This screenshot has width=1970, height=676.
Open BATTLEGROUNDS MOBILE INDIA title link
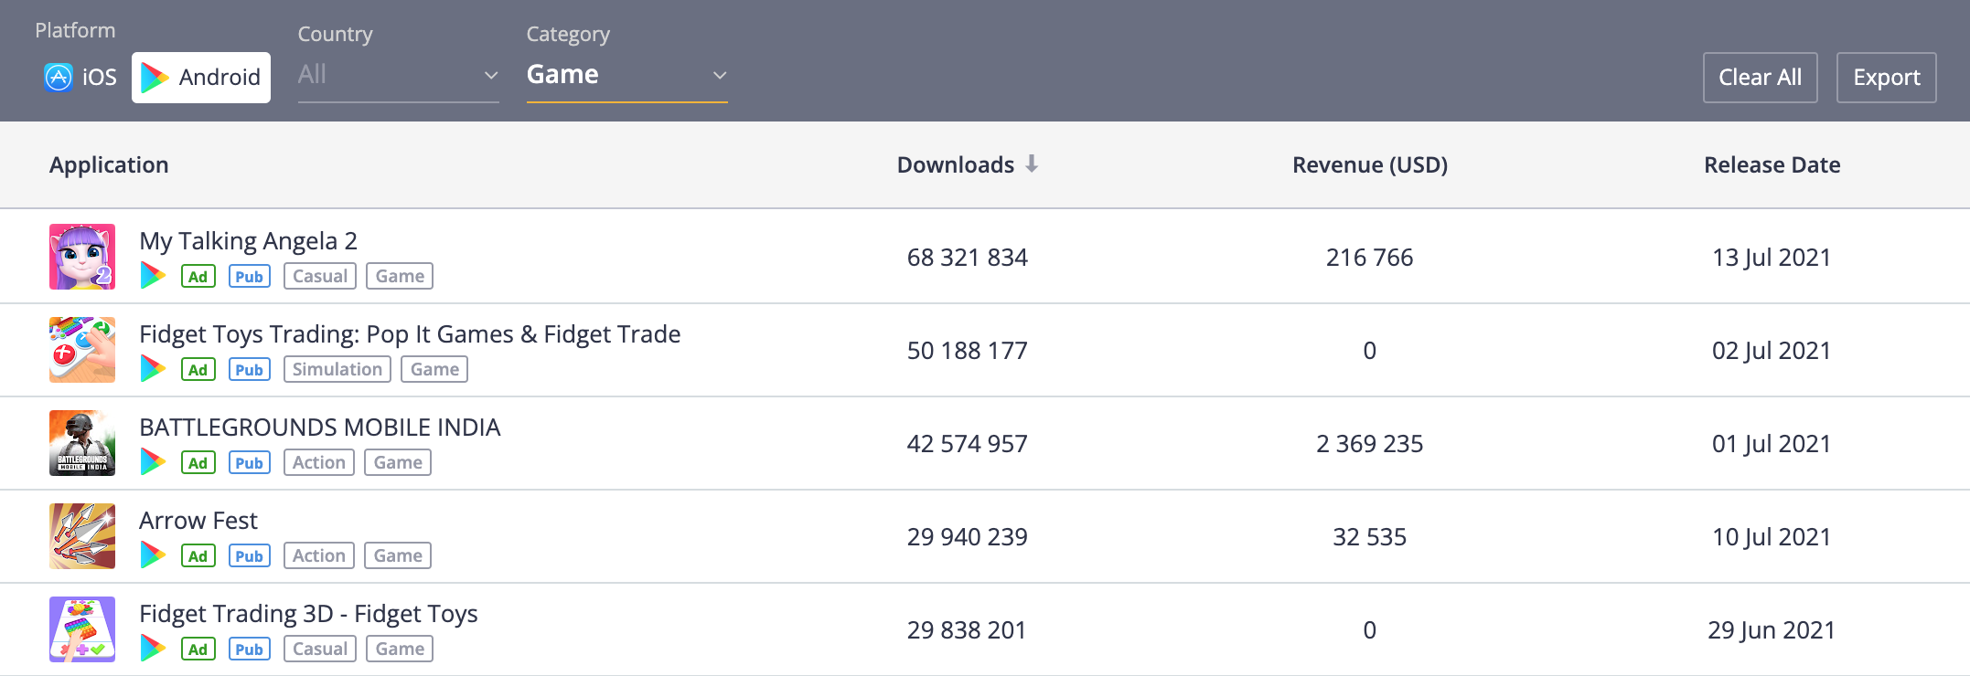[319, 427]
